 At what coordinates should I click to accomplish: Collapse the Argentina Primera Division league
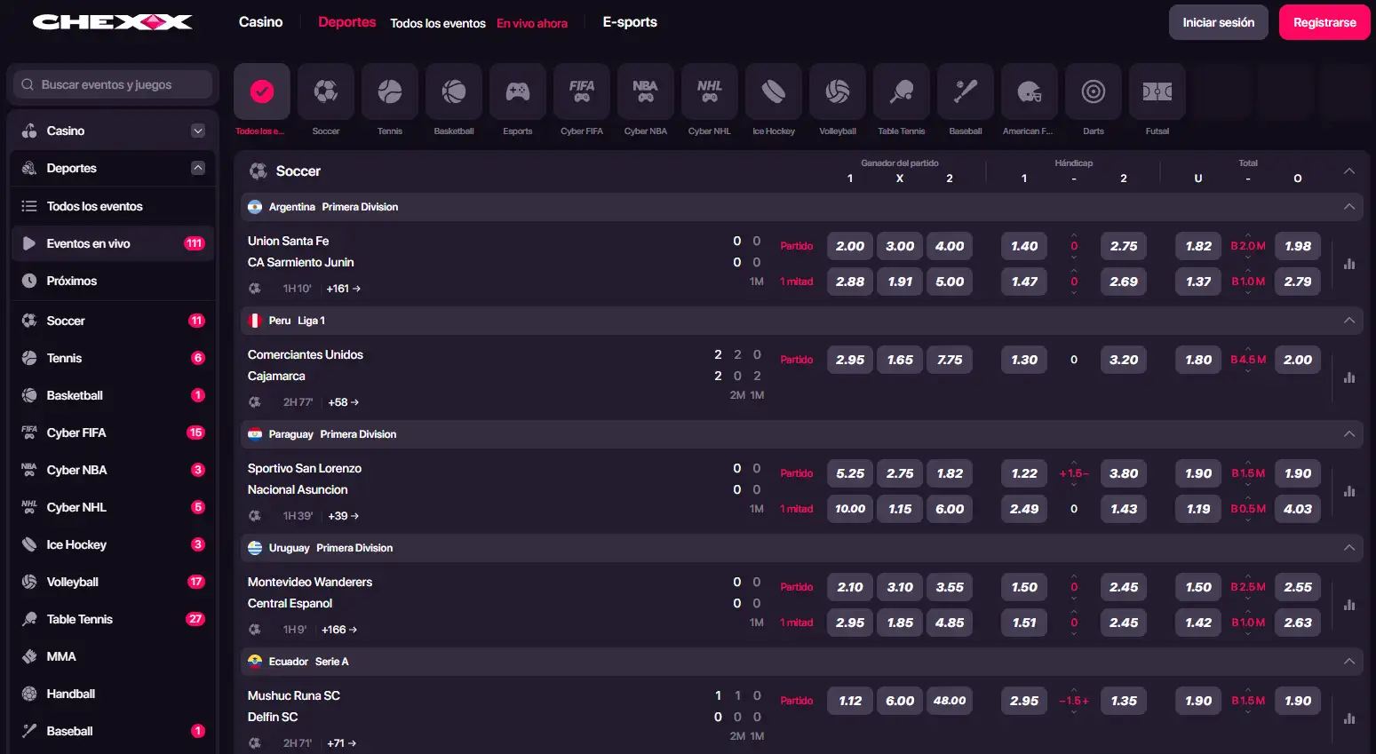[1349, 207]
